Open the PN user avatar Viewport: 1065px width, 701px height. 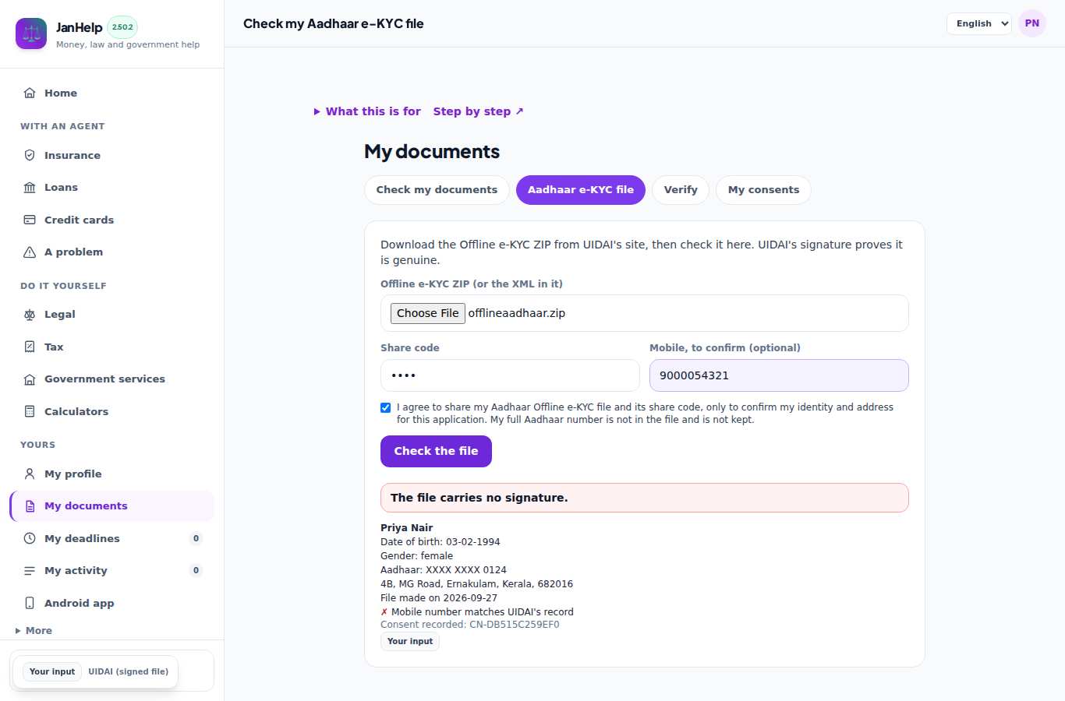click(1032, 23)
